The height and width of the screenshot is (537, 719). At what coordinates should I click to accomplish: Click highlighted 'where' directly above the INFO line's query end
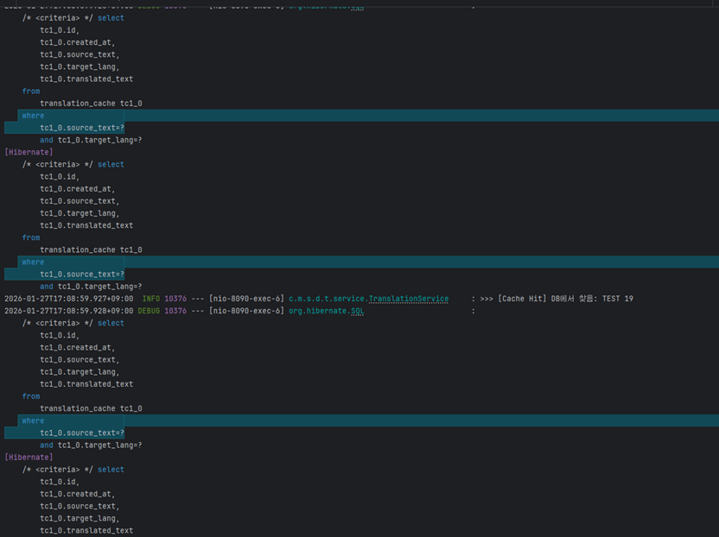33,262
